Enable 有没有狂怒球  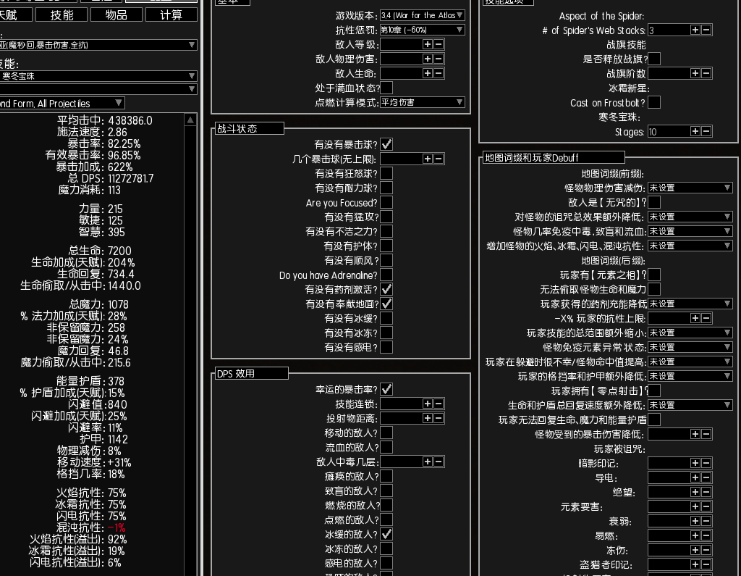(x=386, y=173)
